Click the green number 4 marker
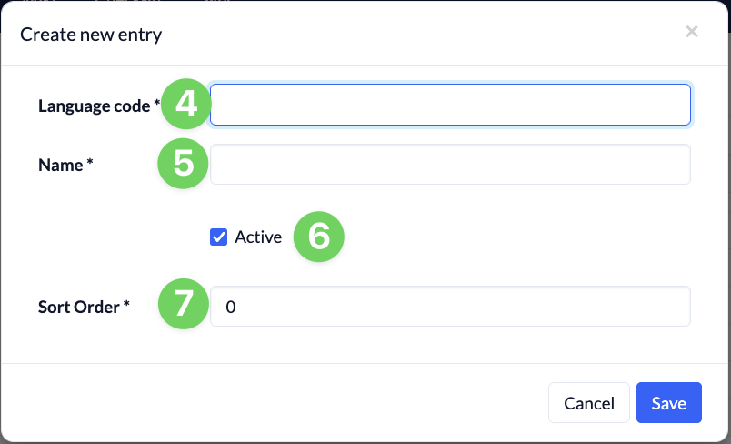This screenshot has height=444, width=731. pyautogui.click(x=186, y=104)
